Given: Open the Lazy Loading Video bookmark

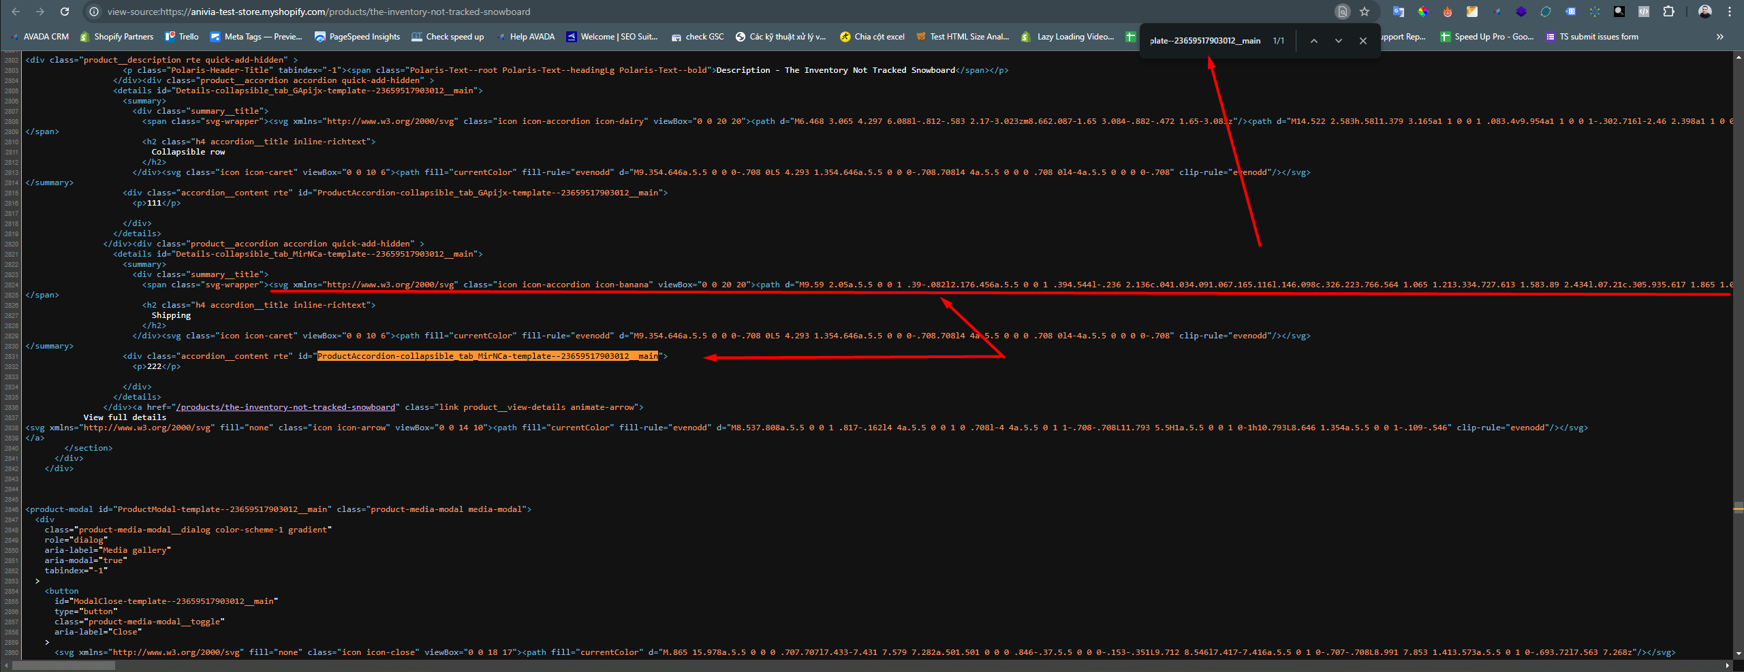Looking at the screenshot, I should click(x=1068, y=37).
